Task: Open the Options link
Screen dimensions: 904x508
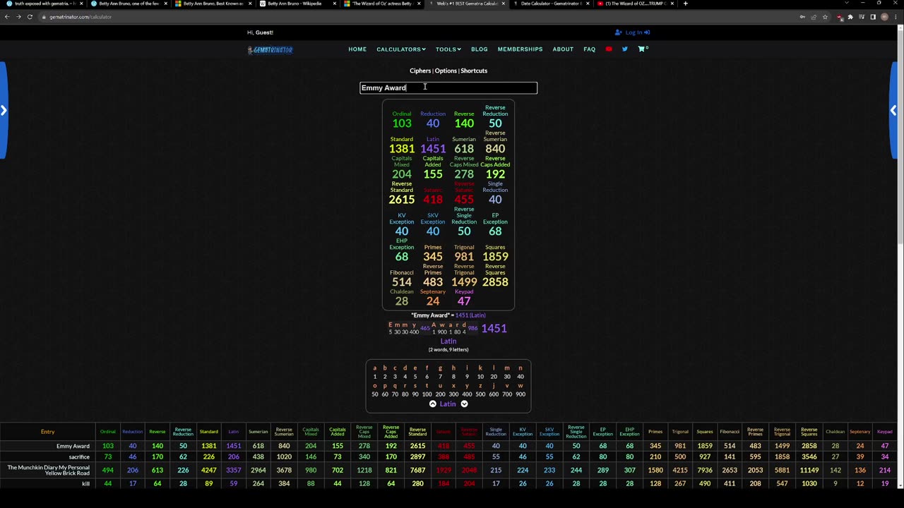Action: 446,71
